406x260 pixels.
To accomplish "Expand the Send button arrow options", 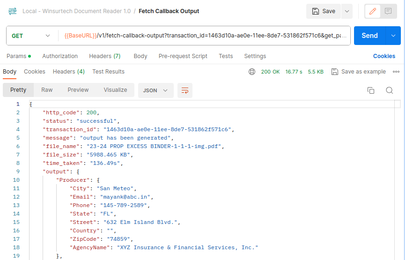I will (x=393, y=36).
